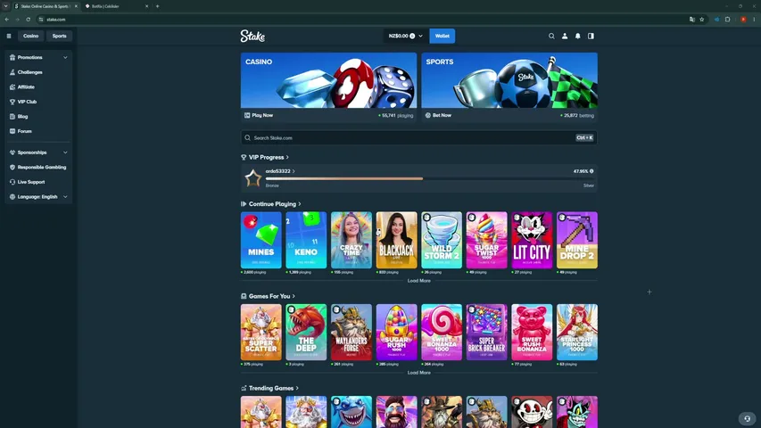Bookmark page with star icon
Image resolution: width=761 pixels, height=428 pixels.
pyautogui.click(x=702, y=20)
